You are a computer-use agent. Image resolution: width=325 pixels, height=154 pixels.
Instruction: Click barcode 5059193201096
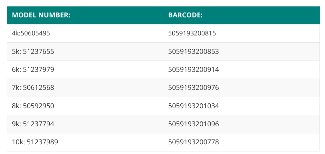tap(193, 124)
